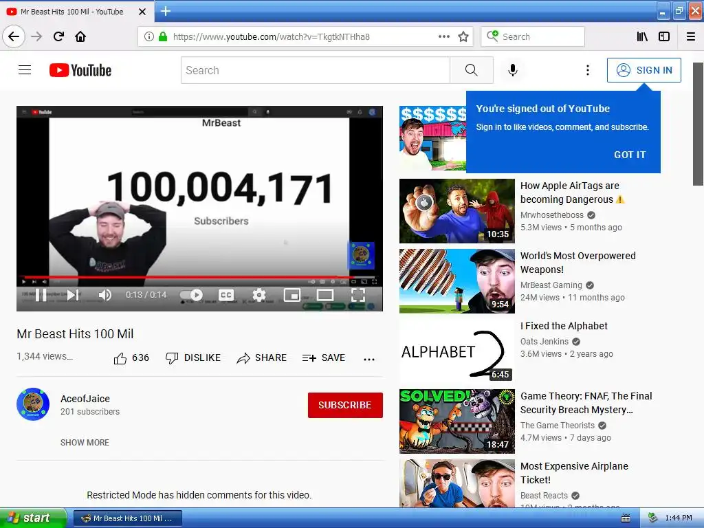Open MrBeast Gaming channel link
Viewport: 704px width, 528px height.
click(551, 285)
